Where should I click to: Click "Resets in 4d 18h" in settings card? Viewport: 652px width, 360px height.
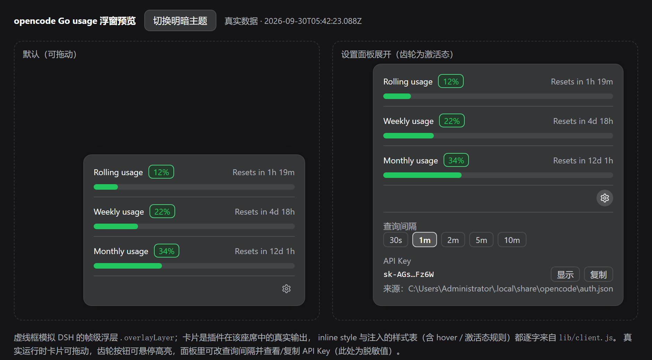point(583,121)
